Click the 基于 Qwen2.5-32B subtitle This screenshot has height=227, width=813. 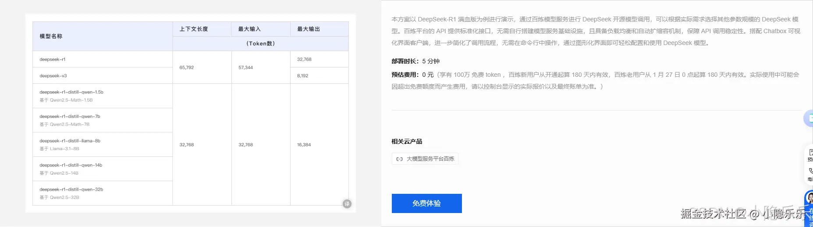coord(59,198)
